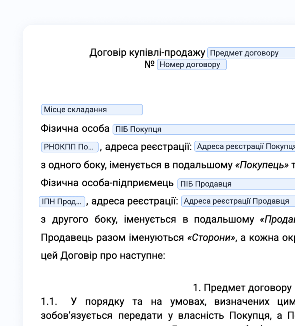
Task: Click the clause number '1.1.'
Action: [x=49, y=302]
